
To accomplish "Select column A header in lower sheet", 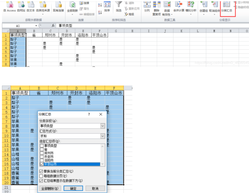I will click(x=20, y=88).
